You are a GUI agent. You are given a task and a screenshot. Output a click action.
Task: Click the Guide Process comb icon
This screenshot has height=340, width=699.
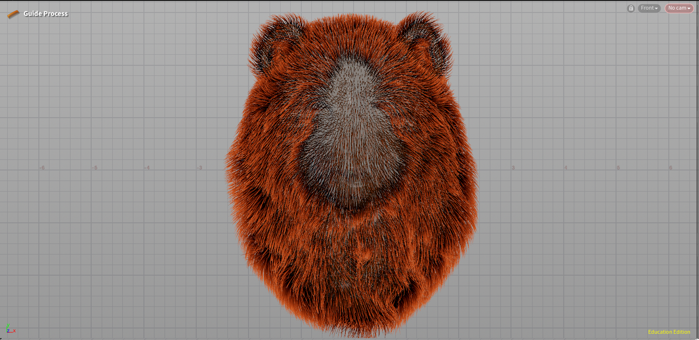13,14
